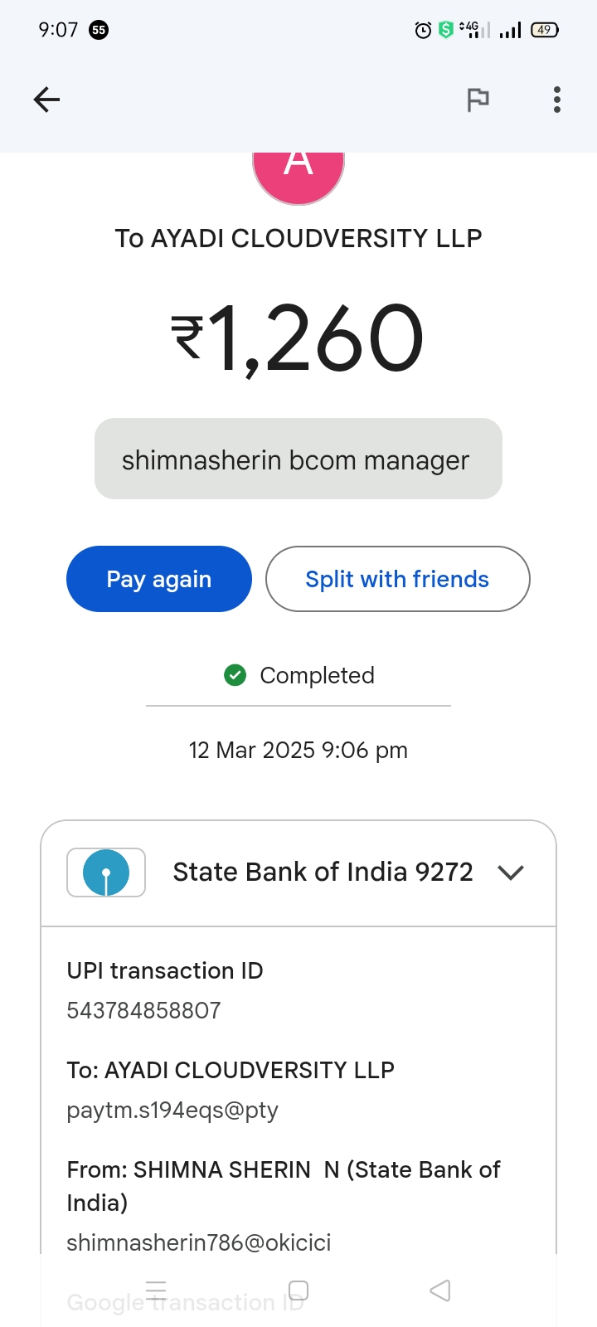Tap the alarm clock status icon
The image size is (597, 1327).
pyautogui.click(x=423, y=31)
